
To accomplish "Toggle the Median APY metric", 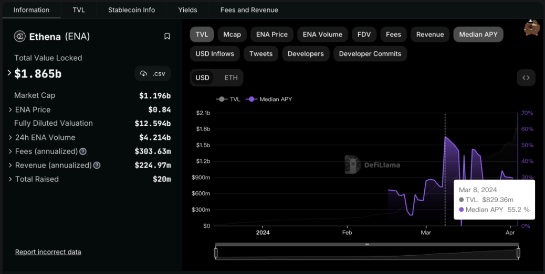I will click(x=478, y=35).
